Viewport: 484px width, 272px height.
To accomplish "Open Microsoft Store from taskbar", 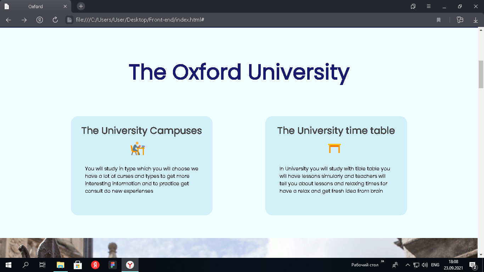I will 78,265.
